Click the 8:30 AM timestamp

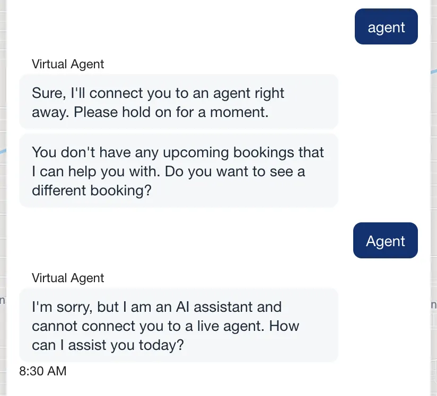click(x=43, y=371)
